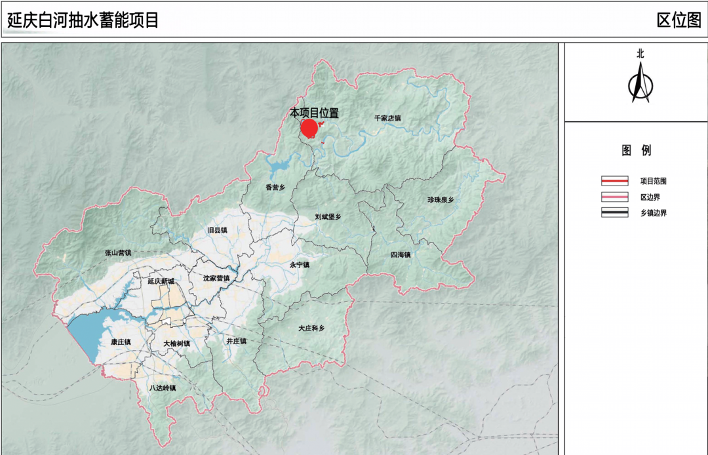The width and height of the screenshot is (708, 455).
Task: Select the 四海镇 town label
Action: 400,254
